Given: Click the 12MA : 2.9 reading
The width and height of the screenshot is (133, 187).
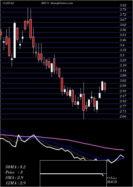Looking at the screenshot, I should tap(15, 183).
